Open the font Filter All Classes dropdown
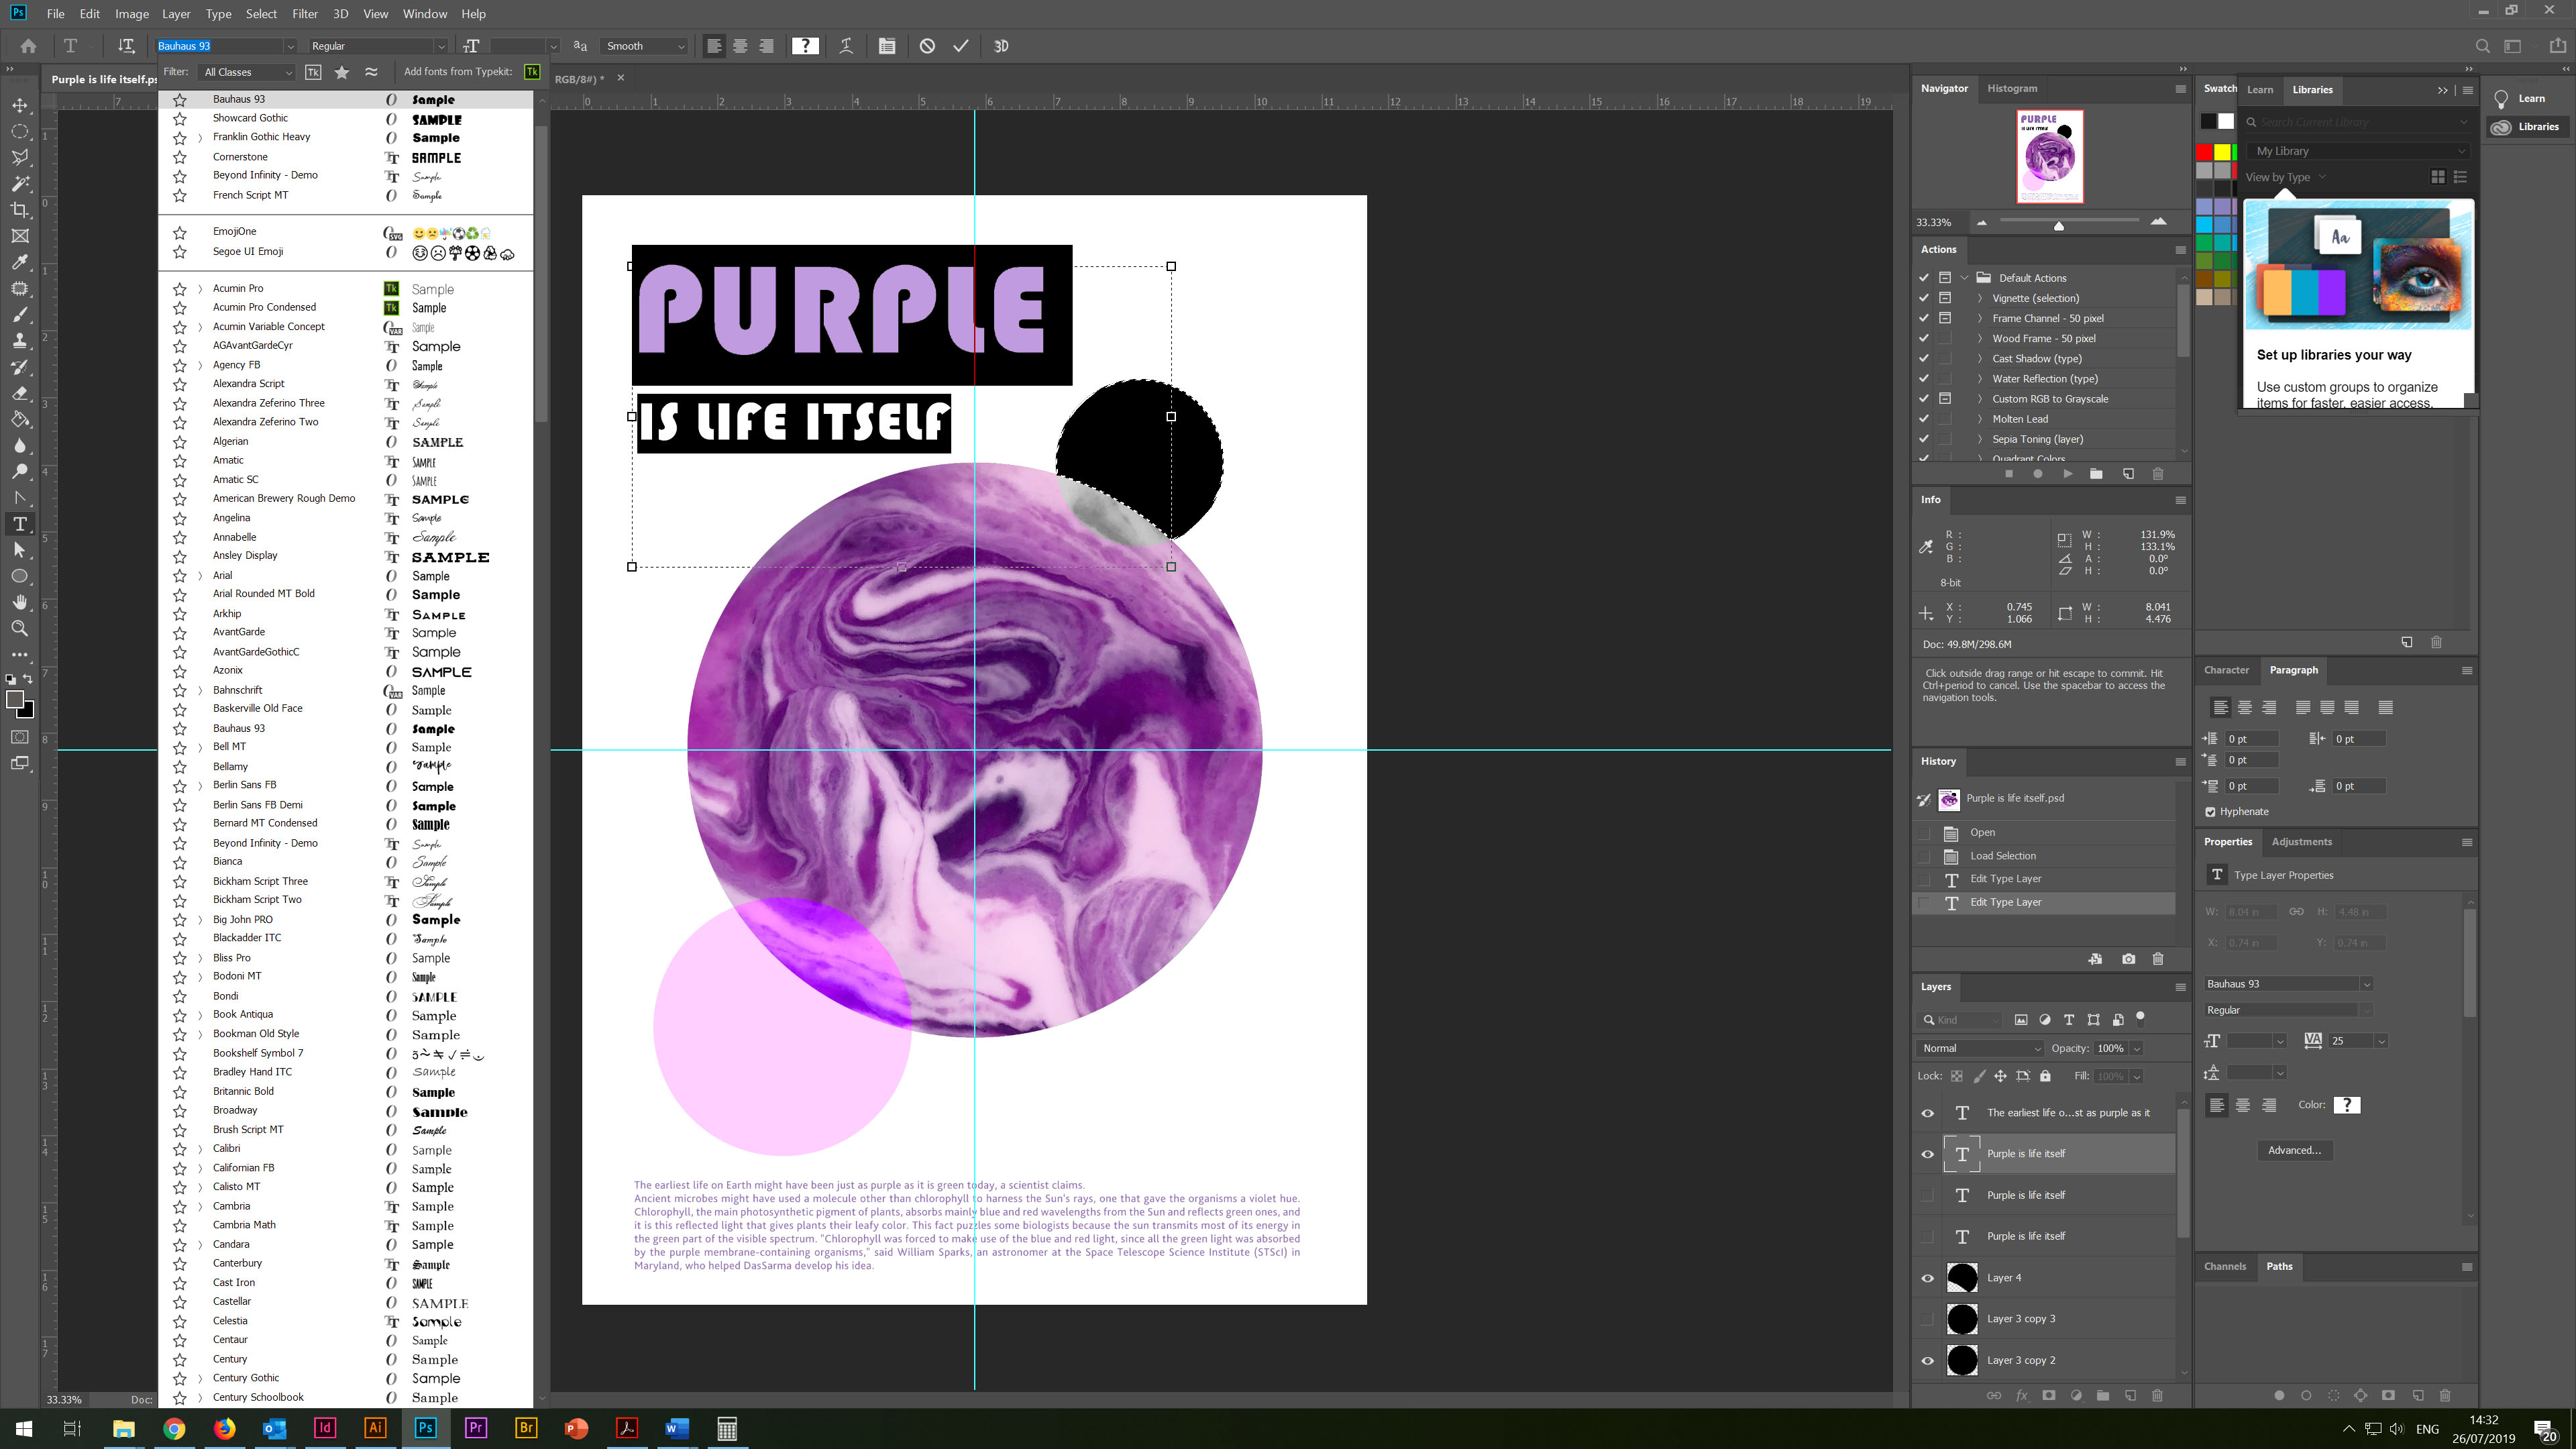 (247, 72)
